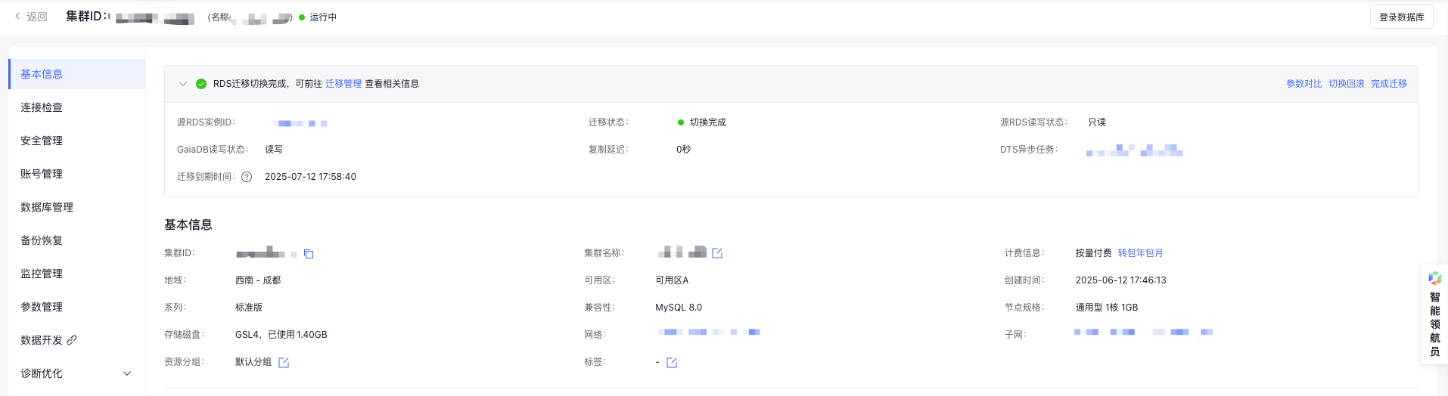
Task: Edit the tags using edit icon
Action: pos(672,363)
